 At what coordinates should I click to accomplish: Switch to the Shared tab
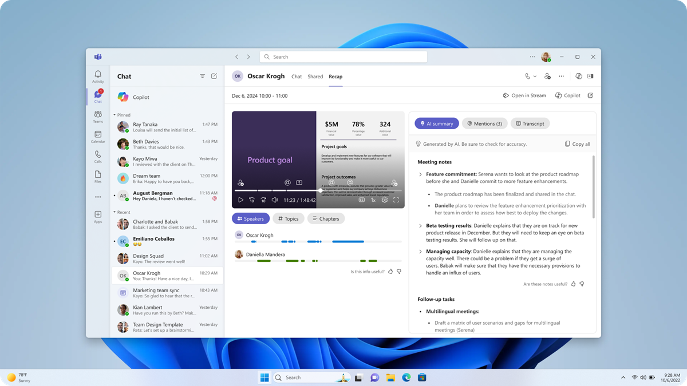pos(315,76)
